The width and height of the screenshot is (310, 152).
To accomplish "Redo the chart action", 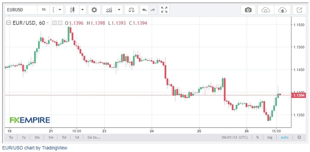I will (x=153, y=10).
